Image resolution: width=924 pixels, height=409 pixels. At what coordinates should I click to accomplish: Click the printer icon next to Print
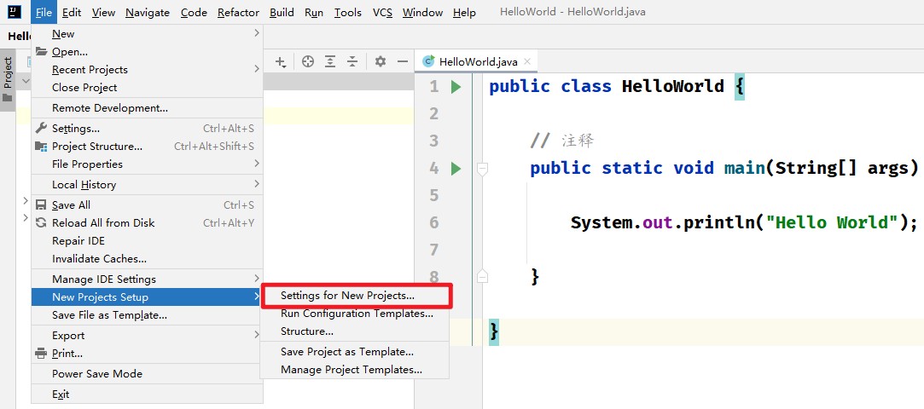click(x=41, y=353)
